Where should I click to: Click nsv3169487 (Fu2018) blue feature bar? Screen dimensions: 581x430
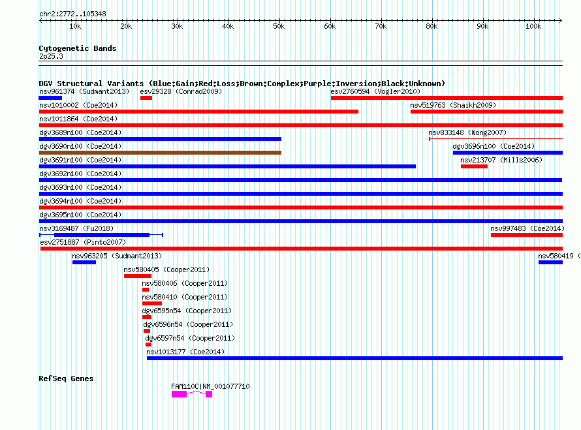102,235
